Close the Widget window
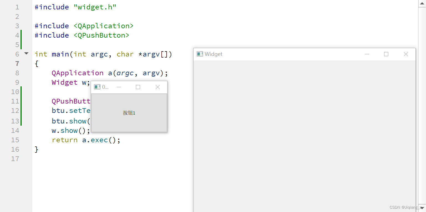 pos(406,54)
